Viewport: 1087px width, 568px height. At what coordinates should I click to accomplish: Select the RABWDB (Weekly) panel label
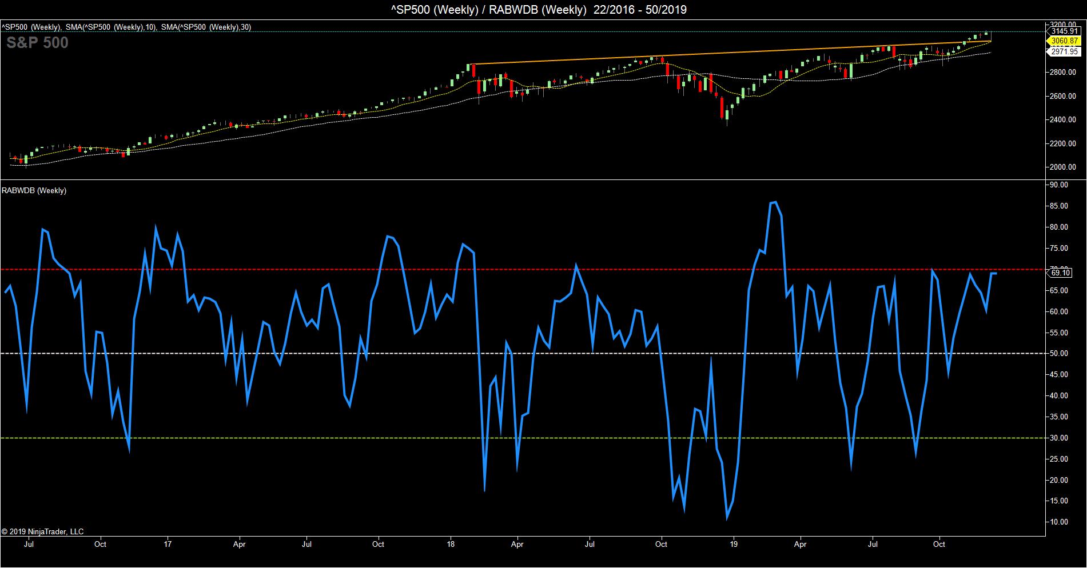(34, 191)
